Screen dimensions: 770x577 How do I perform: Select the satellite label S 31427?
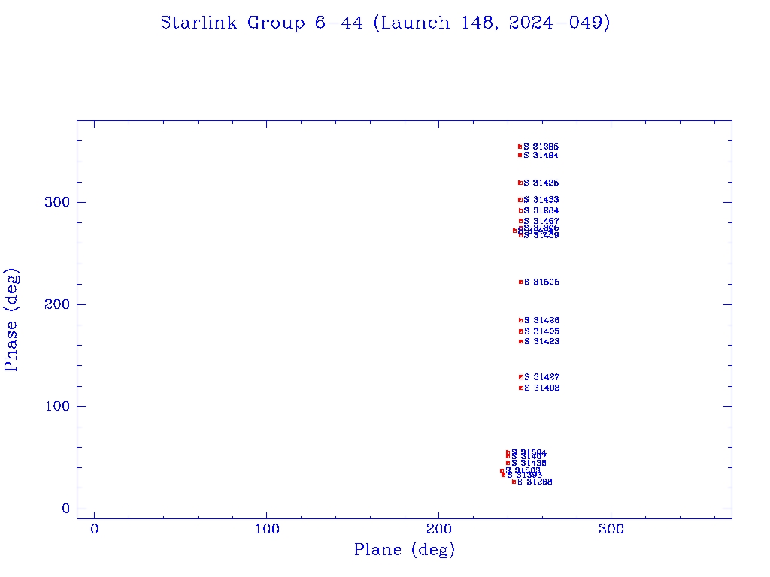coord(541,377)
